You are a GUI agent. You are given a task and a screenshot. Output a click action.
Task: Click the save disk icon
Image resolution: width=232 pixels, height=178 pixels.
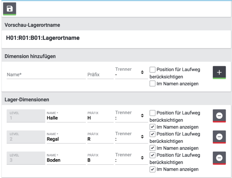pyautogui.click(x=9, y=9)
